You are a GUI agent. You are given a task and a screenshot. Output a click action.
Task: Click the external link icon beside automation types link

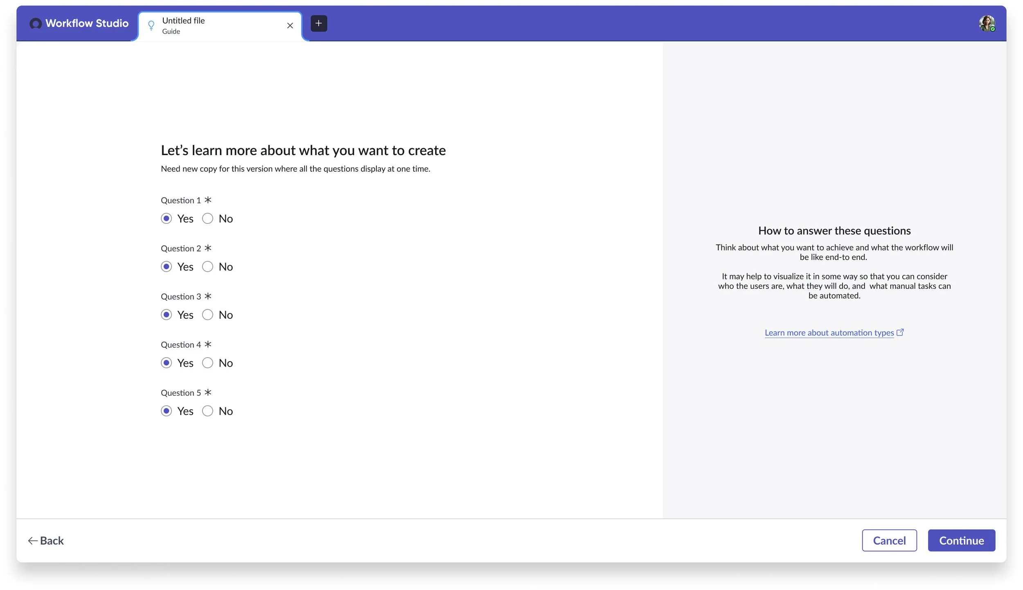tap(900, 332)
